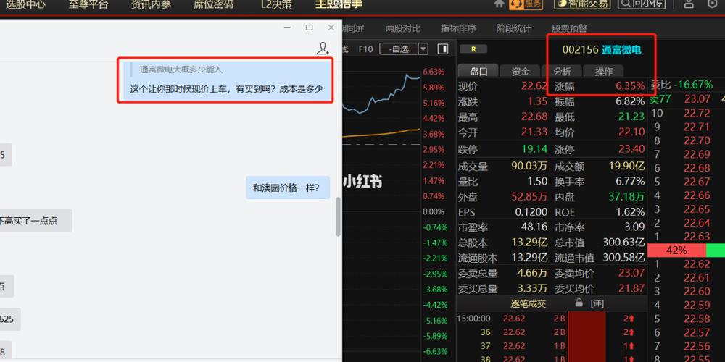725x362 pixels.
Task: Click buy level 5 price 22.58
Action: pos(697,319)
